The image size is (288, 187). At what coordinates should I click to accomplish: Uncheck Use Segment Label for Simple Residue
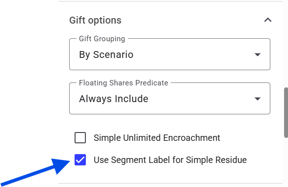point(80,160)
